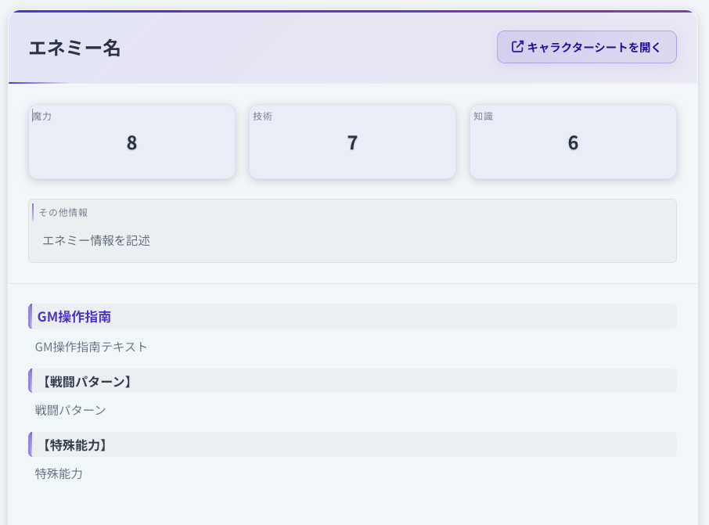This screenshot has height=525, width=709.
Task: Edit the 魔力 value of 8
Action: [131, 143]
